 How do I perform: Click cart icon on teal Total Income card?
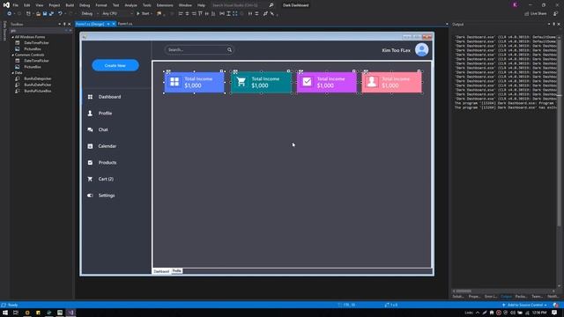(241, 82)
